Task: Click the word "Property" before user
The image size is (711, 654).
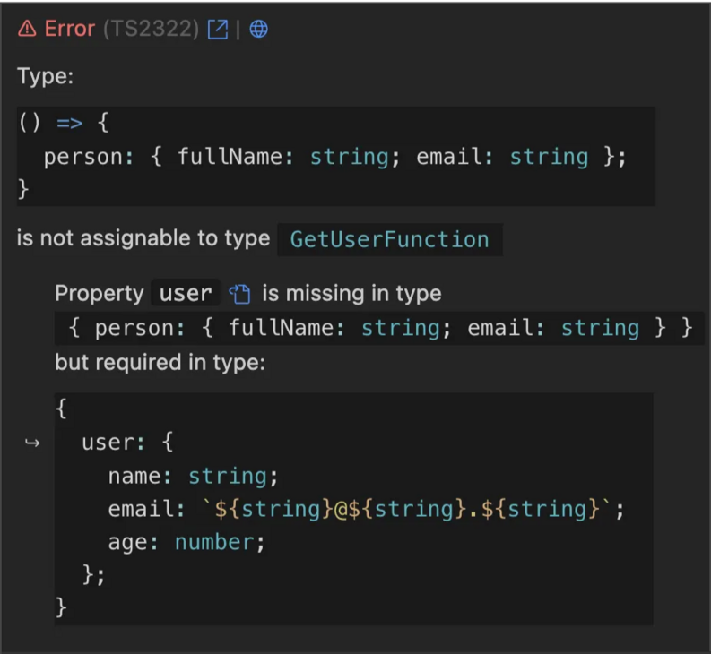Action: point(100,293)
